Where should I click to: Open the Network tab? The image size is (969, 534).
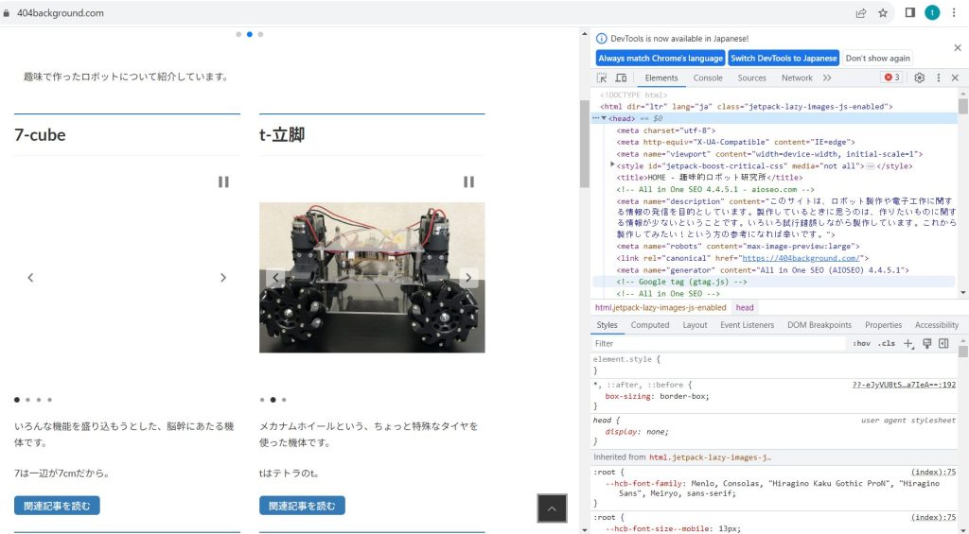coord(797,78)
